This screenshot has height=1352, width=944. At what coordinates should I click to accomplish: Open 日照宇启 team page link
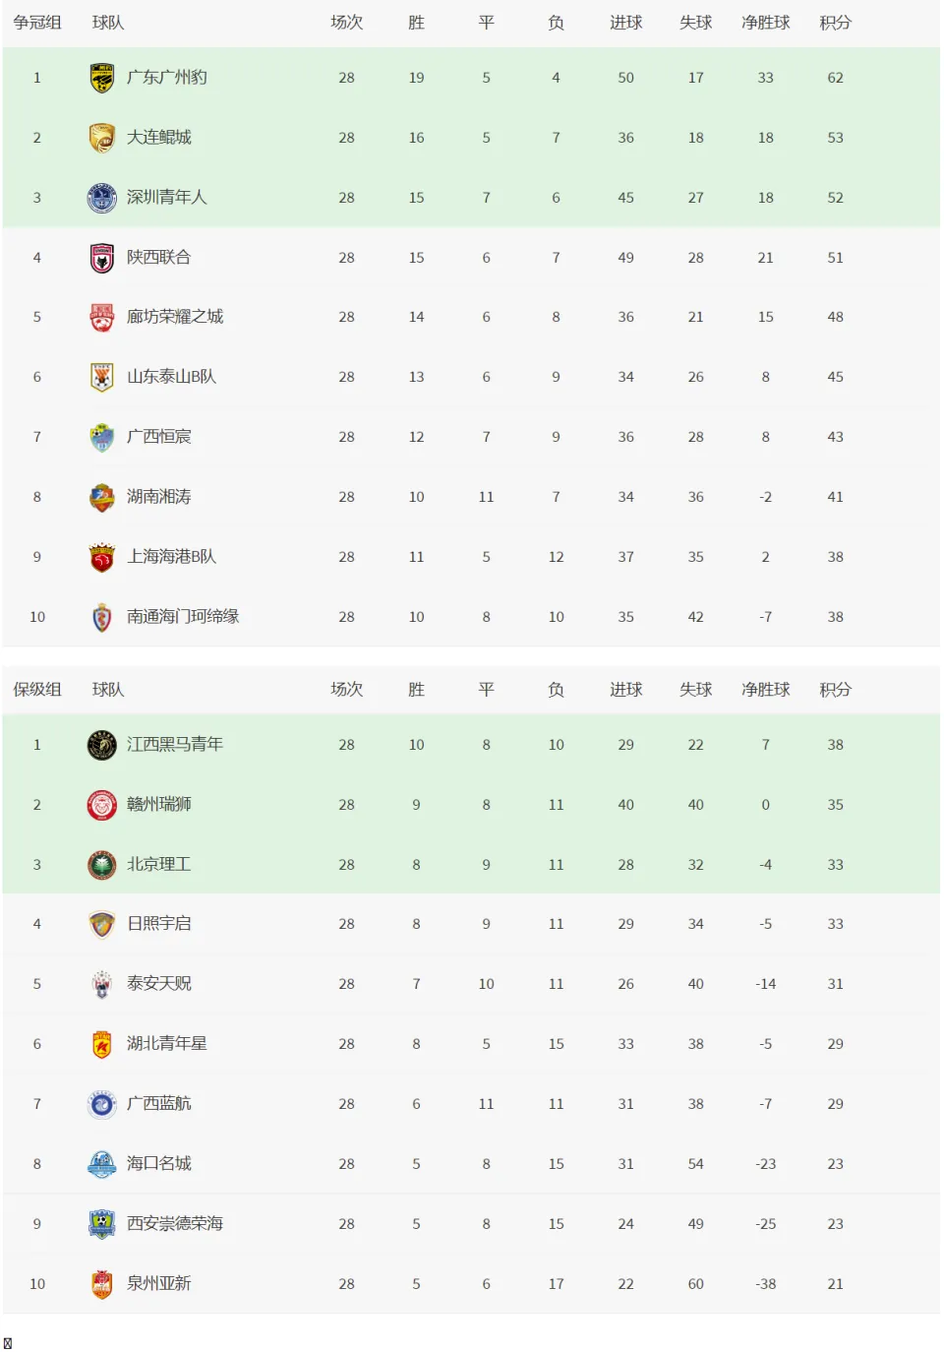pos(158,924)
